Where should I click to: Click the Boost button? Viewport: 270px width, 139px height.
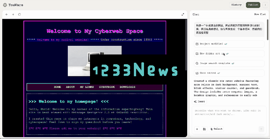[199, 101]
